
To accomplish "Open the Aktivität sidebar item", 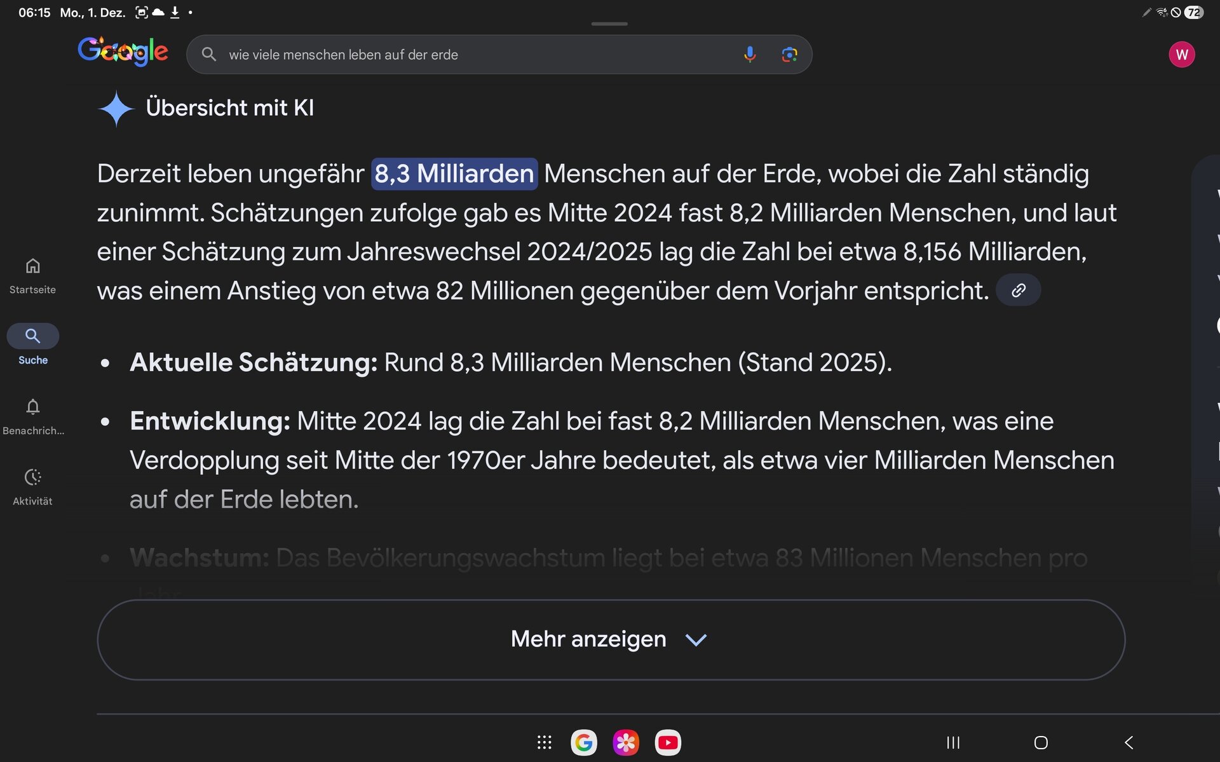I will (32, 487).
